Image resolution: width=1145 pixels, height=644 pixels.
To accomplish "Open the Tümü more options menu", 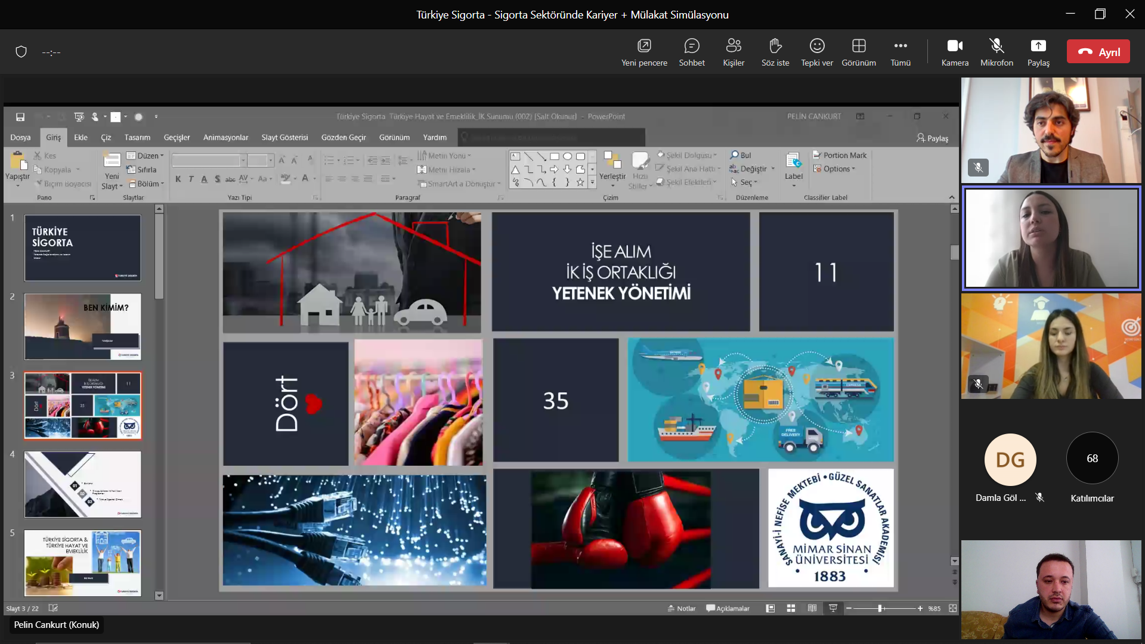I will tap(900, 52).
